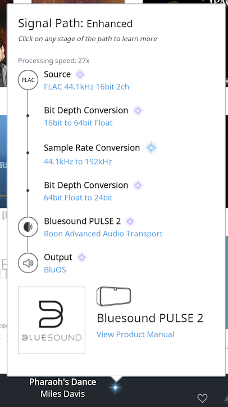The width and height of the screenshot is (228, 407).
Task: Open the 64bit Float to 24bit stage
Action: [78, 198]
